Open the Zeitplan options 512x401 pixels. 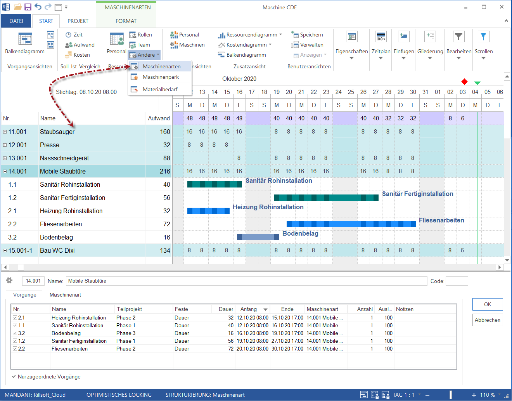381,45
